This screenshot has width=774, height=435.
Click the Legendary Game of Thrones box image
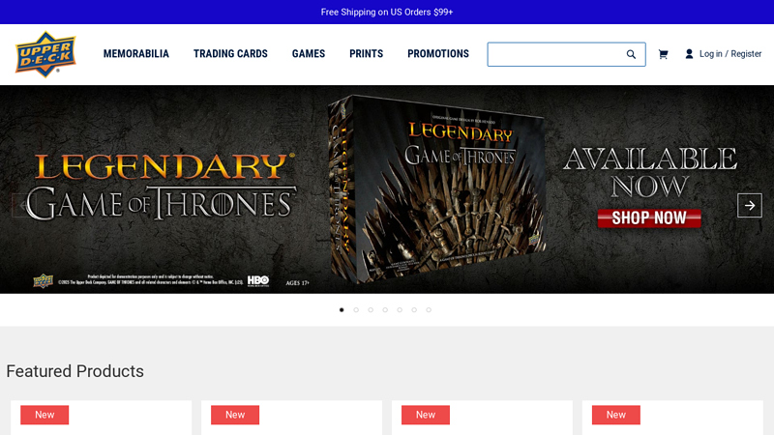[x=435, y=188]
